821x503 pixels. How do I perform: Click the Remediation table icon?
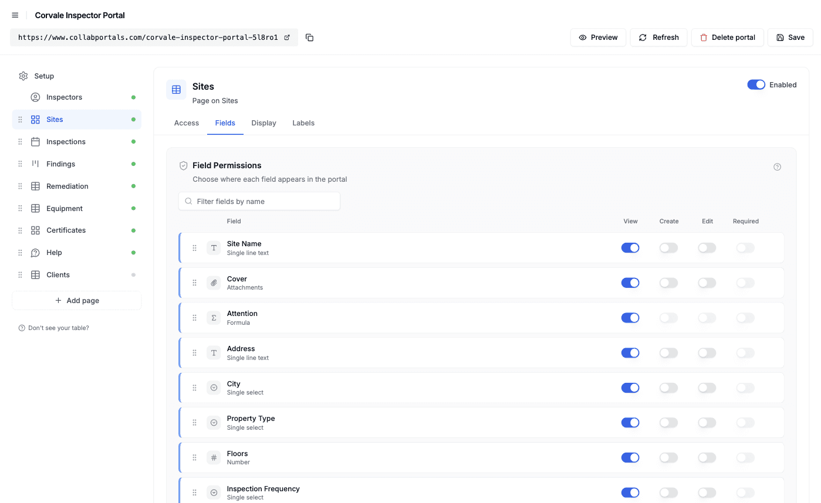click(x=36, y=186)
